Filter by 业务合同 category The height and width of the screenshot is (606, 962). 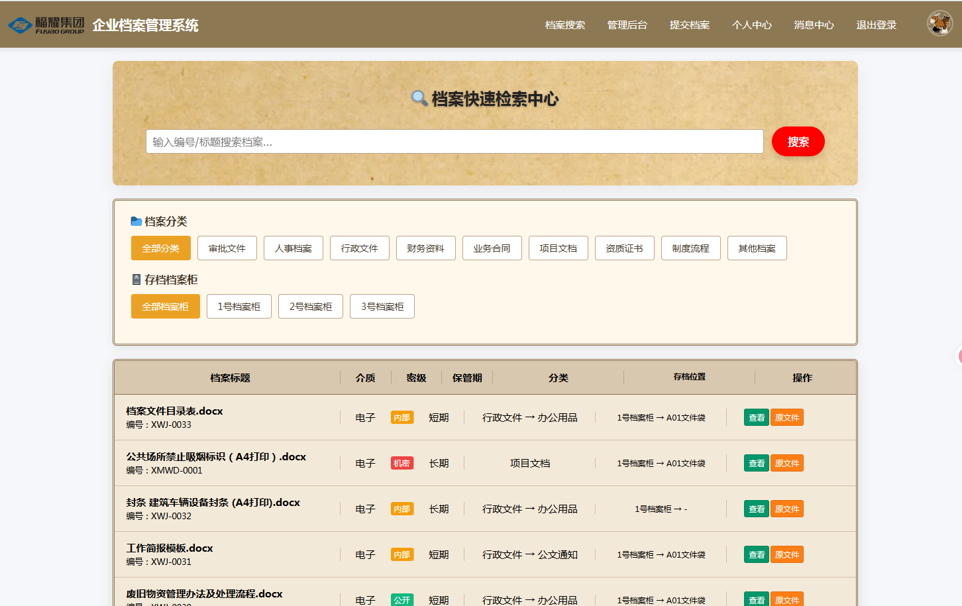[492, 248]
